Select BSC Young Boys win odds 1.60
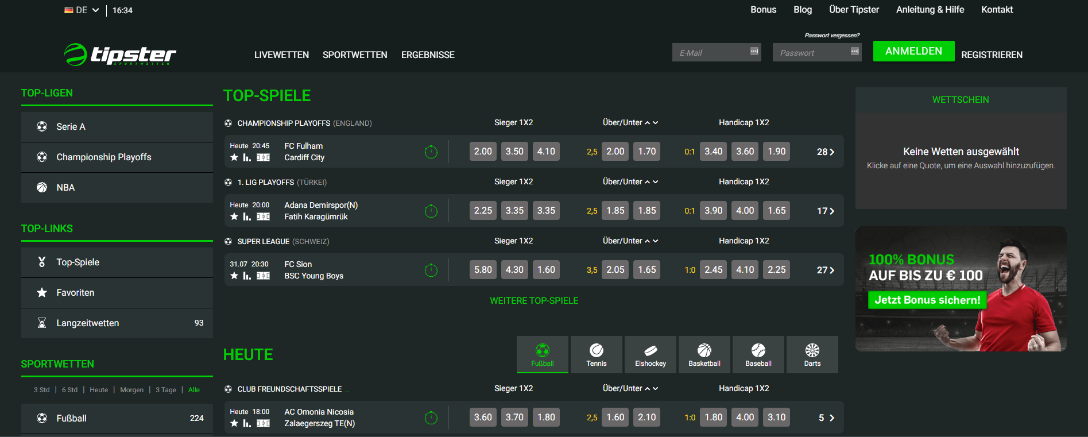Viewport: 1088px width, 437px height. coord(546,270)
